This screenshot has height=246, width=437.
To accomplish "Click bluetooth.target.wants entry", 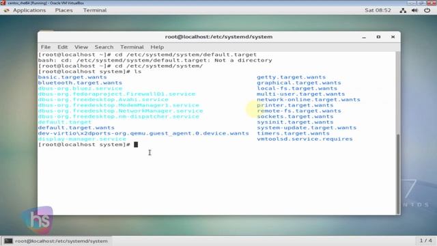I will click(x=80, y=83).
